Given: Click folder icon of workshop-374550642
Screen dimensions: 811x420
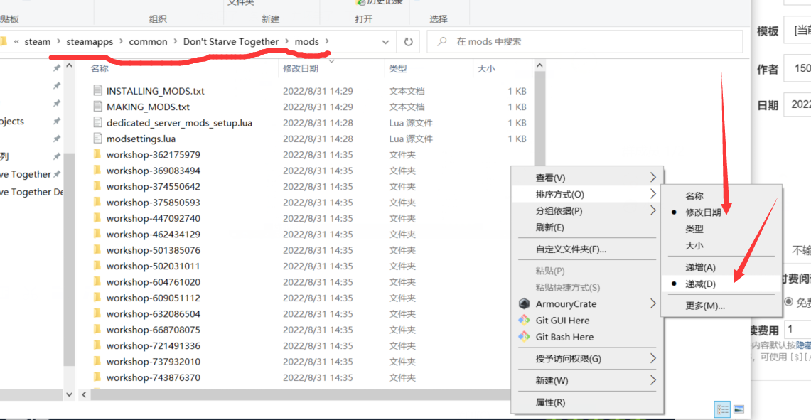Looking at the screenshot, I should [97, 186].
